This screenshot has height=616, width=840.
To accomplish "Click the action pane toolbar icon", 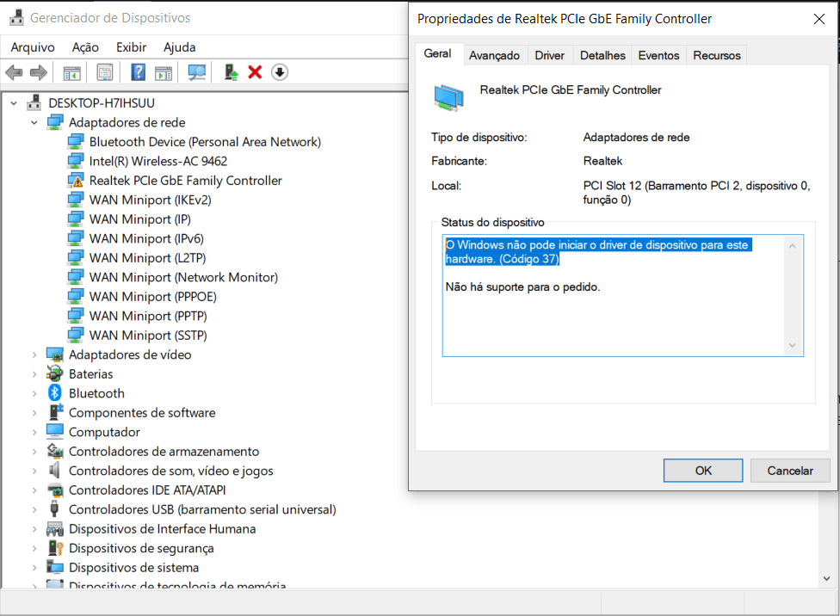I will pyautogui.click(x=164, y=72).
